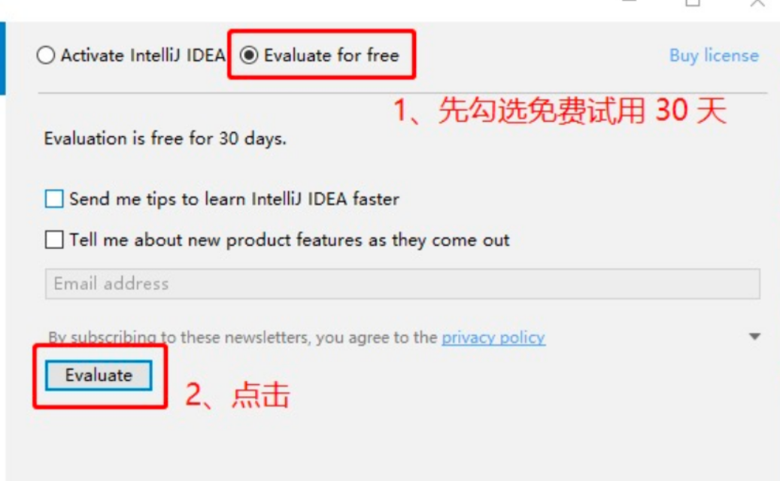Focus the Email address input field
780x481 pixels.
click(x=402, y=284)
